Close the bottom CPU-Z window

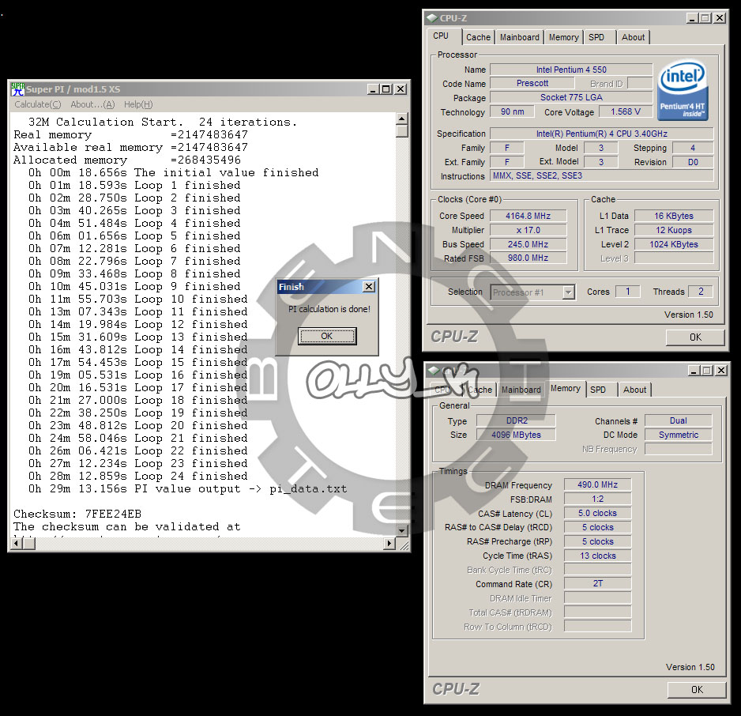720,371
